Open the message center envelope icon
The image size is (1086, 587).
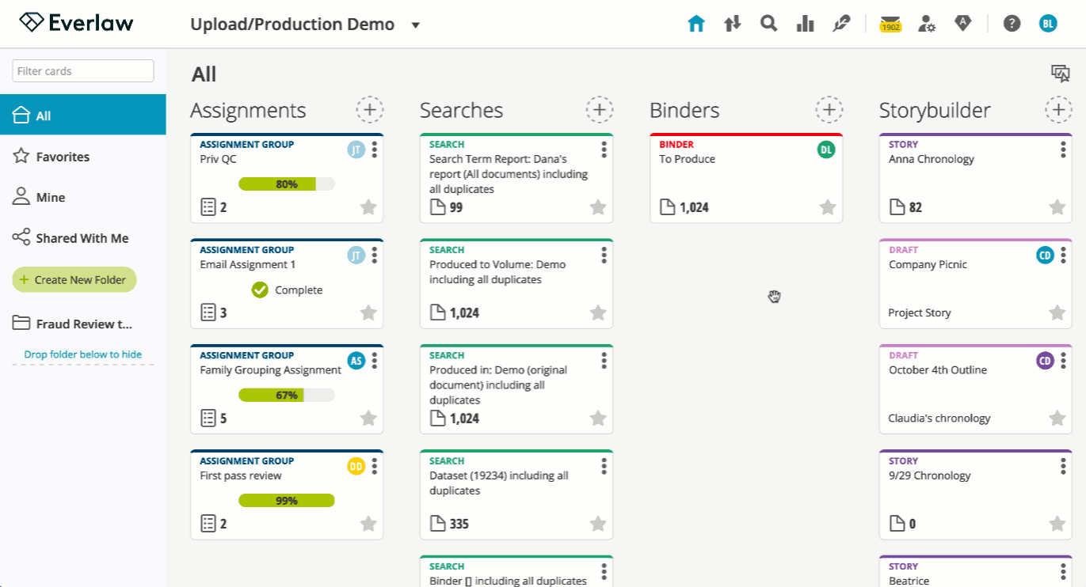[x=891, y=24]
